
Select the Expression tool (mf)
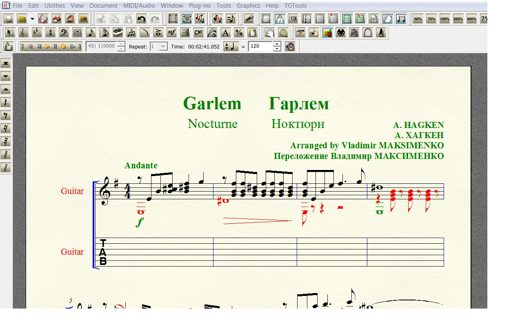171,33
